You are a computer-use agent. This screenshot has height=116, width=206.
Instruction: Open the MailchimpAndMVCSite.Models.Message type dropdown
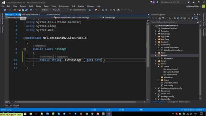coord(77,18)
